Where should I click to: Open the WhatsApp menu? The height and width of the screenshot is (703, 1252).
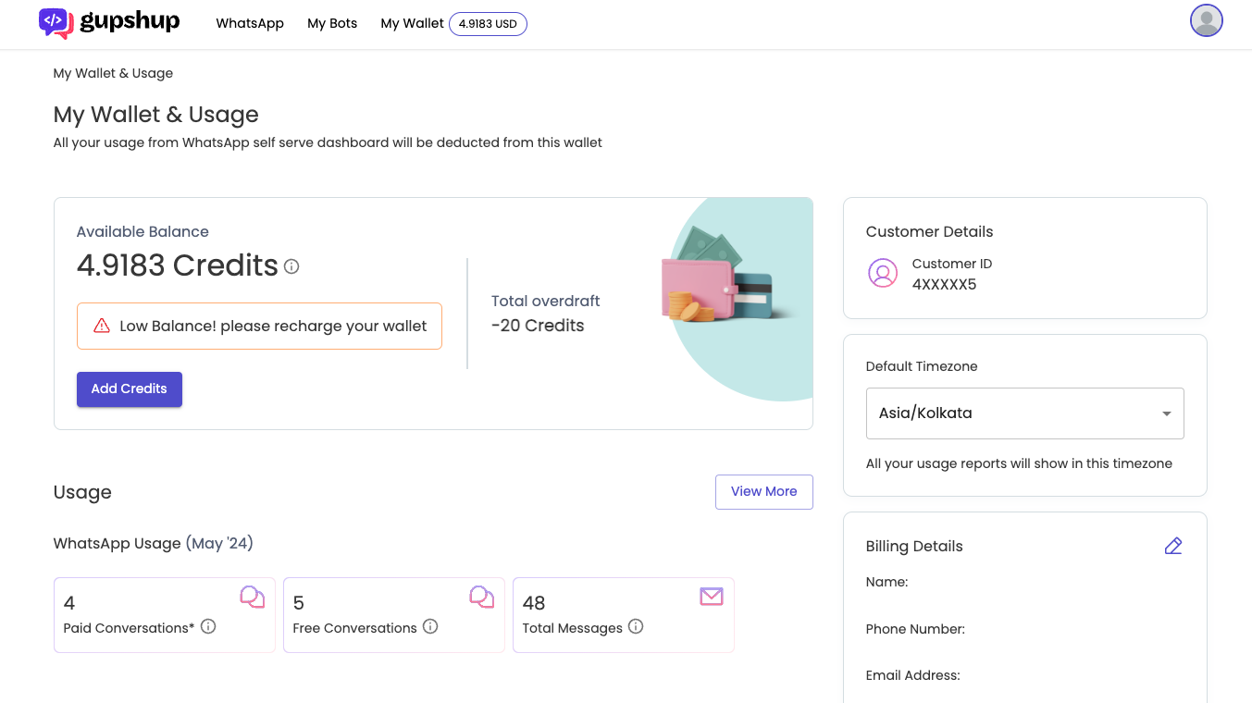coord(250,24)
